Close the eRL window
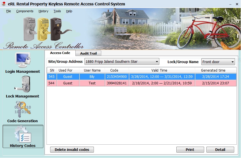The width and height of the screenshot is (241, 158). pos(237,4)
